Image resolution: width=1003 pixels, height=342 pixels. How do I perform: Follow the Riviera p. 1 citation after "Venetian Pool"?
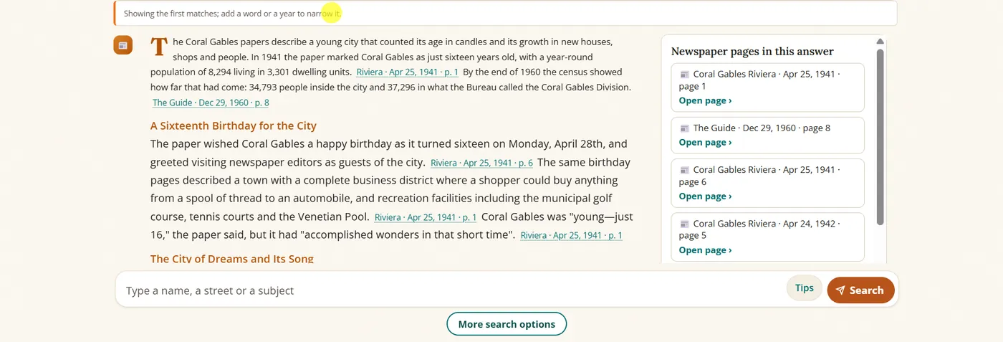click(x=426, y=217)
